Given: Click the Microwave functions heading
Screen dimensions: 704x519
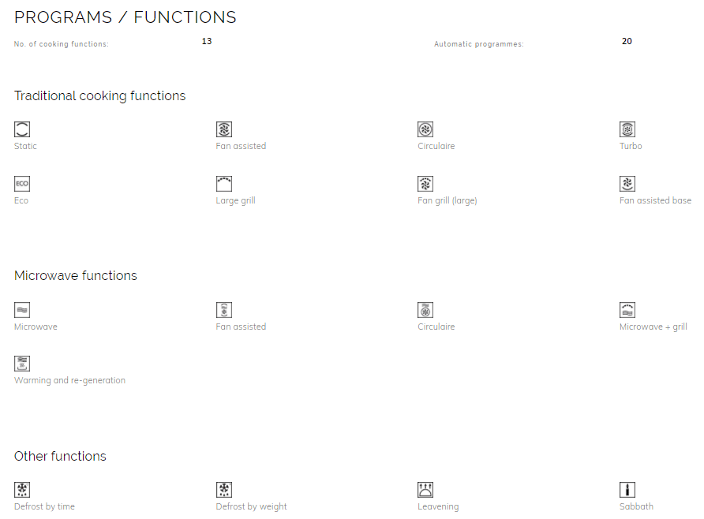Looking at the screenshot, I should tap(76, 275).
